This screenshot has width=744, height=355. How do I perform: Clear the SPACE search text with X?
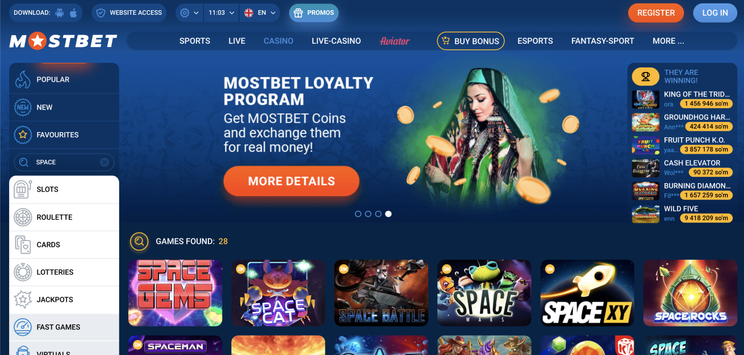[x=105, y=162]
